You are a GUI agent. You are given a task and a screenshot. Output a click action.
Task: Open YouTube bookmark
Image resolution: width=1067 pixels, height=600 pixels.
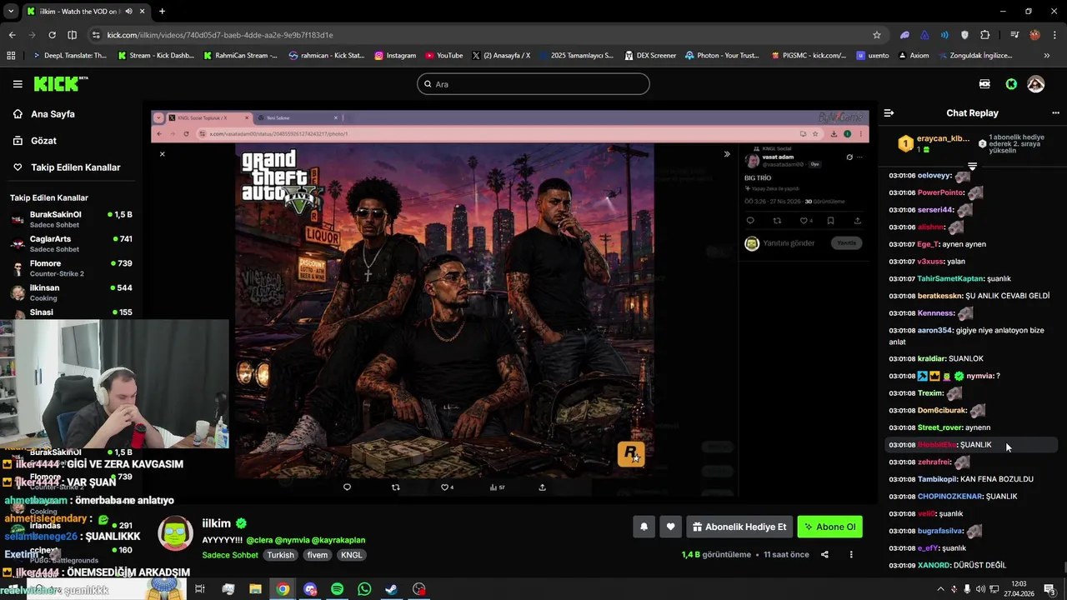tap(443, 56)
